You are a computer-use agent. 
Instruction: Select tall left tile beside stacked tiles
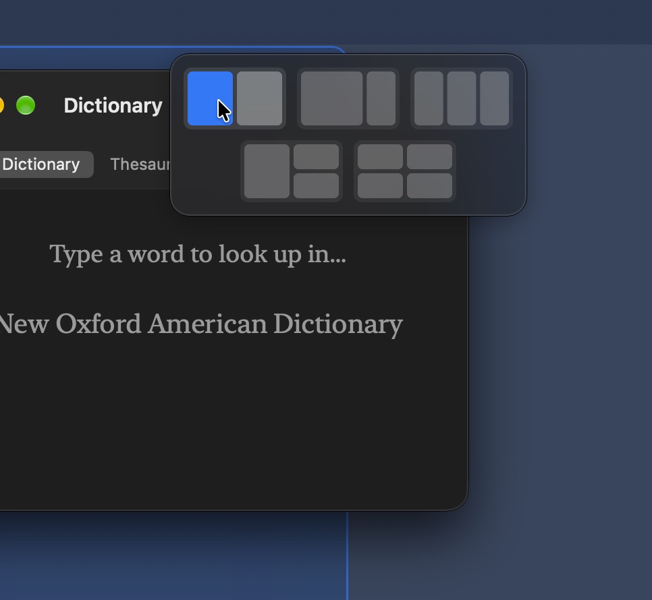click(x=267, y=171)
